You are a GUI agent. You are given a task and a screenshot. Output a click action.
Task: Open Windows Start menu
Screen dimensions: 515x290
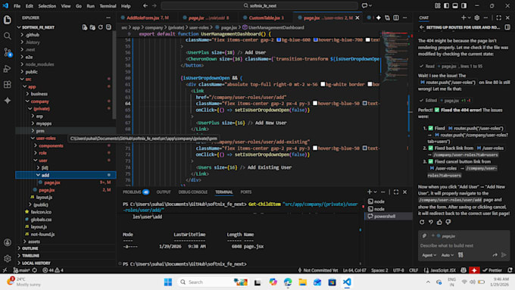point(168,282)
